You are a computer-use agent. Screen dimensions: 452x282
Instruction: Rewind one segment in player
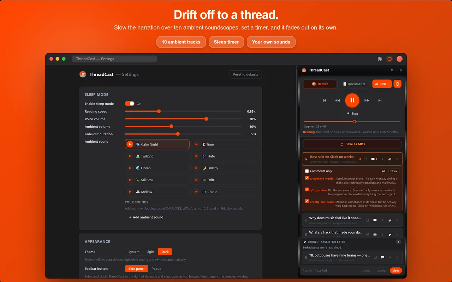[x=338, y=100]
